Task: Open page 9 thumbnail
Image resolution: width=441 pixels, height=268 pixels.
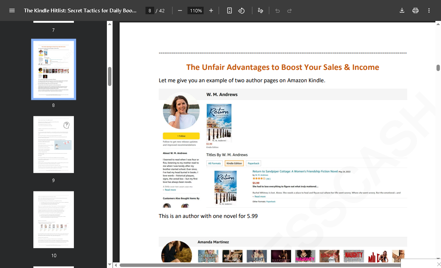Action: pos(54,145)
